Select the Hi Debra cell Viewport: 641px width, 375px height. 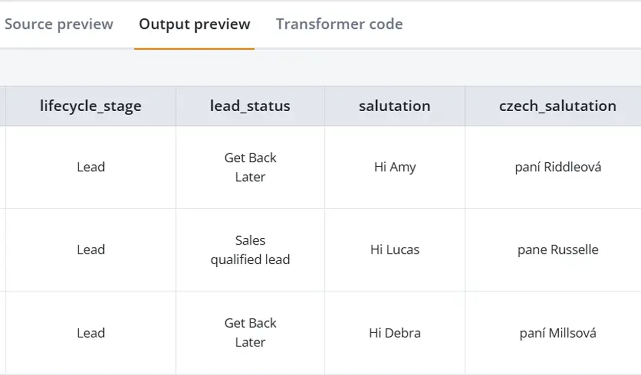[x=395, y=333]
